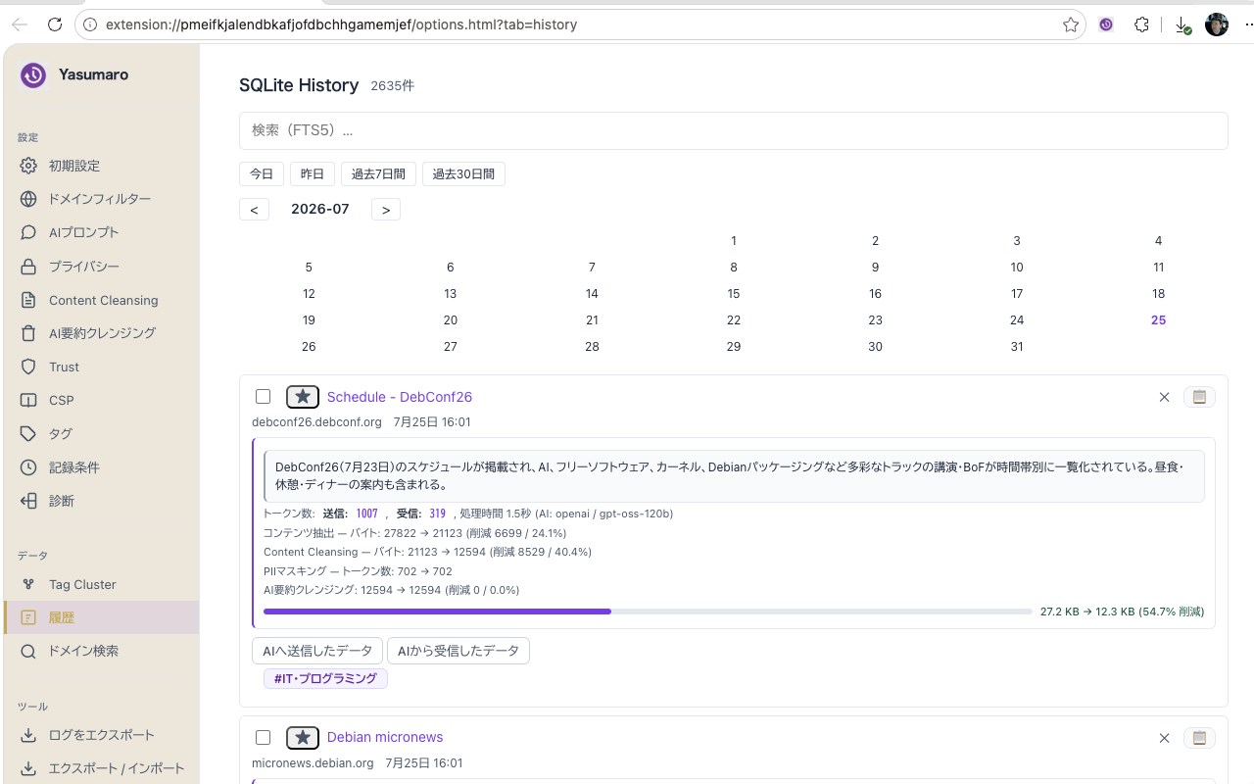Star the Schedule - DebConf26 entry
Screen dimensions: 1254x784
coord(303,397)
